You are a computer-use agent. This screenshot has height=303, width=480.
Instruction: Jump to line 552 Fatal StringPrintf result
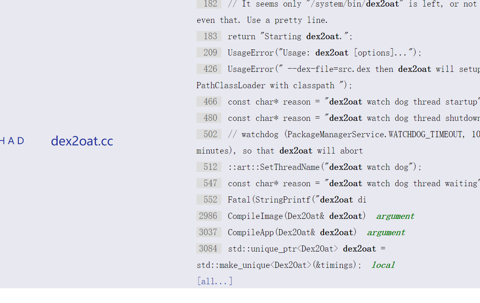coord(209,200)
